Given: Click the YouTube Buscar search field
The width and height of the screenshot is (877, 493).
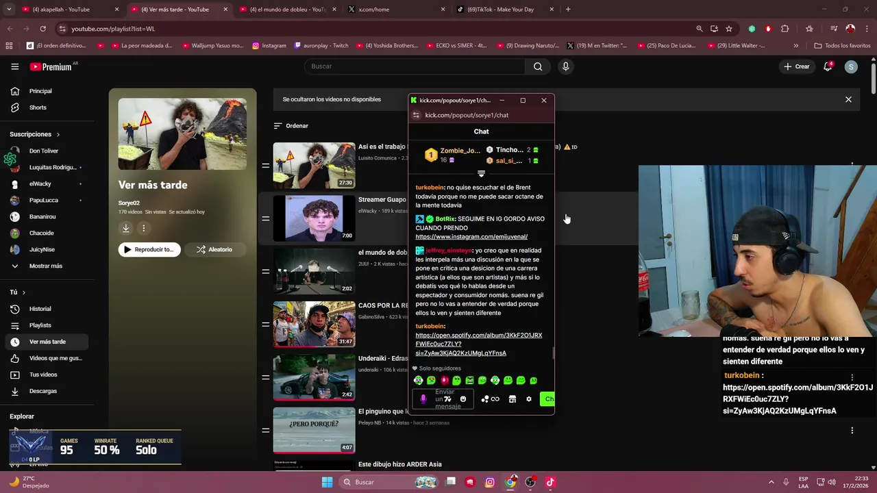Looking at the screenshot, I should point(415,66).
